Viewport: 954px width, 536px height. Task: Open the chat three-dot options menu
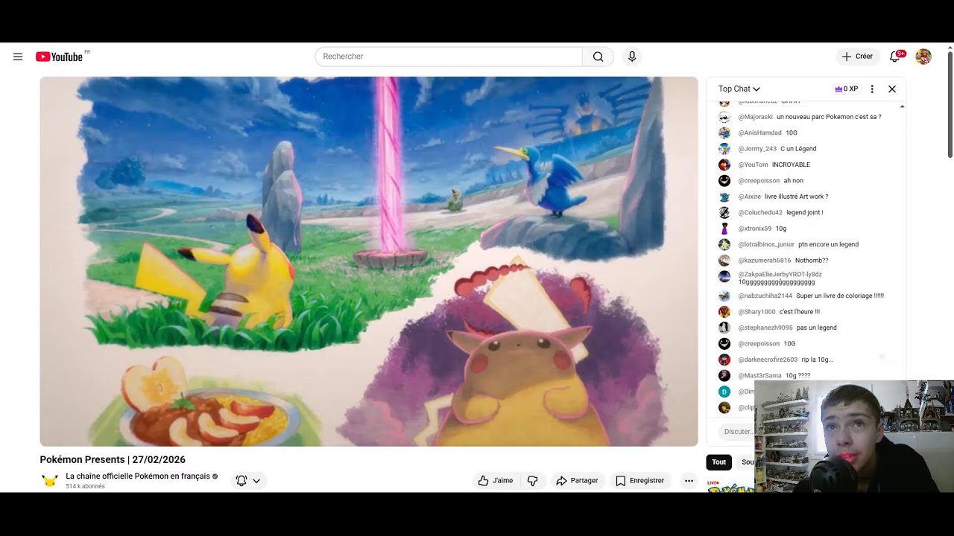872,89
